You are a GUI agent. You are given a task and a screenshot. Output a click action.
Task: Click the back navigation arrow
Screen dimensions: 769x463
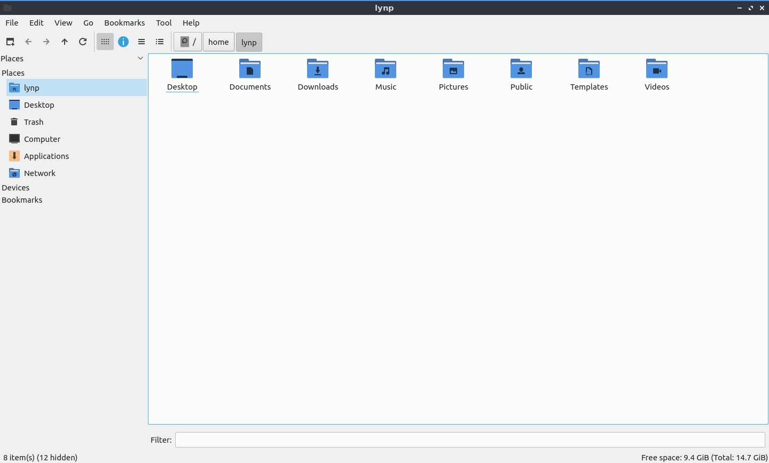pos(28,42)
